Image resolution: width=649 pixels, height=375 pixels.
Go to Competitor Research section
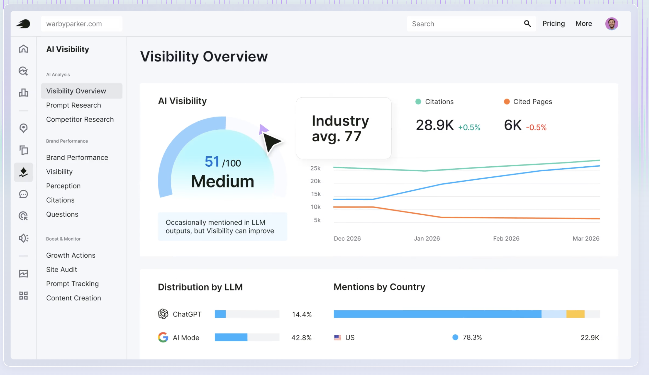(x=80, y=119)
